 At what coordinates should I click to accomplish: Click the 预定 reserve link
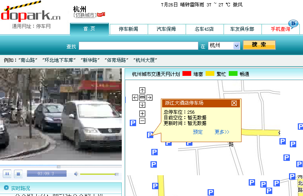pyautogui.click(x=198, y=132)
